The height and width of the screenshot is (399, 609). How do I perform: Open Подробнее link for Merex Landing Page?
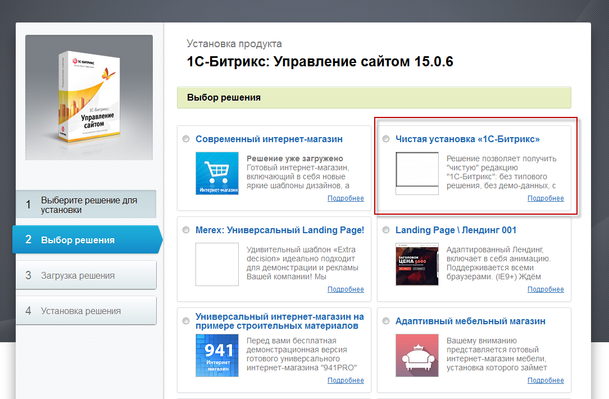pyautogui.click(x=346, y=289)
